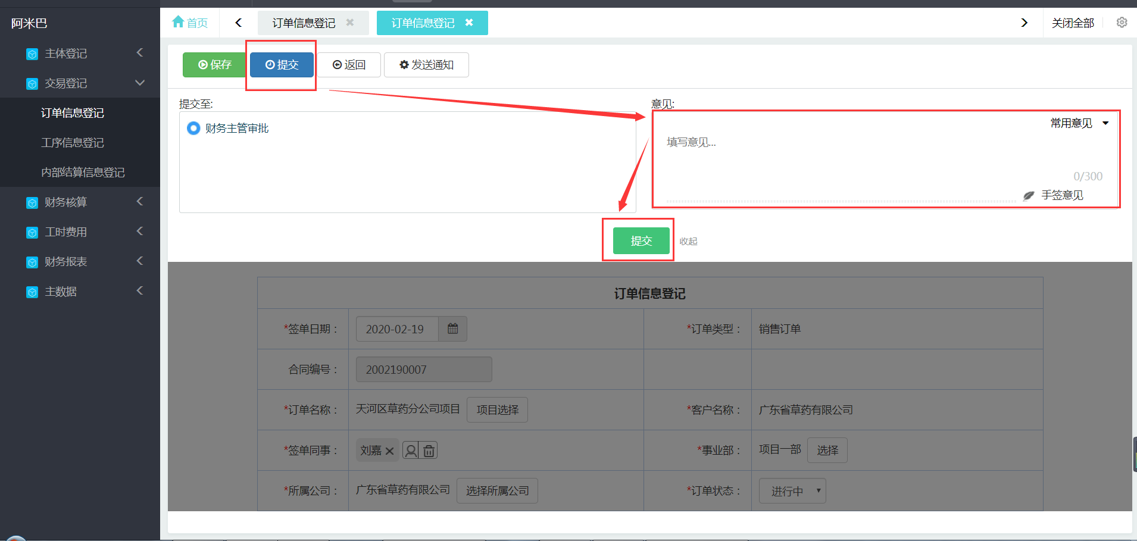Click the calendar icon beside 签单日期
Image resolution: width=1137 pixels, height=541 pixels.
452,329
